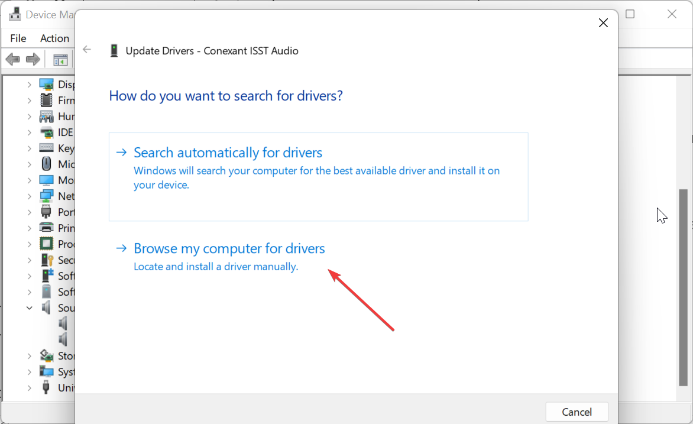Click the back arrow in Update Drivers dialog
The image size is (693, 424).
[x=86, y=50]
